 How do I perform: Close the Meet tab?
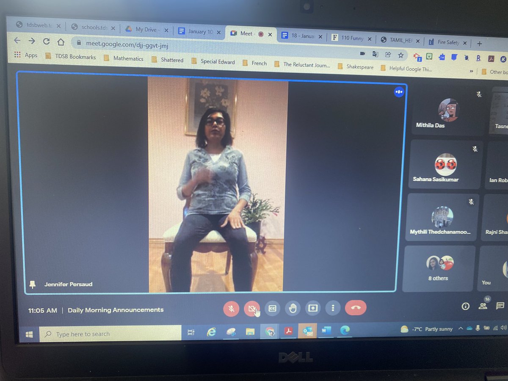pyautogui.click(x=270, y=34)
